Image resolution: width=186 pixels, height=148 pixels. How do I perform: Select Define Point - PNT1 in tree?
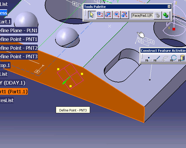(x=18, y=39)
